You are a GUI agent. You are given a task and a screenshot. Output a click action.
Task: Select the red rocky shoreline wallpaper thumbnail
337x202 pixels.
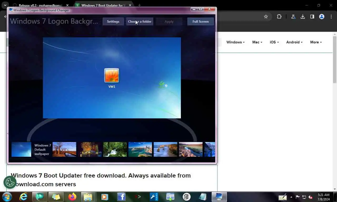click(191, 149)
